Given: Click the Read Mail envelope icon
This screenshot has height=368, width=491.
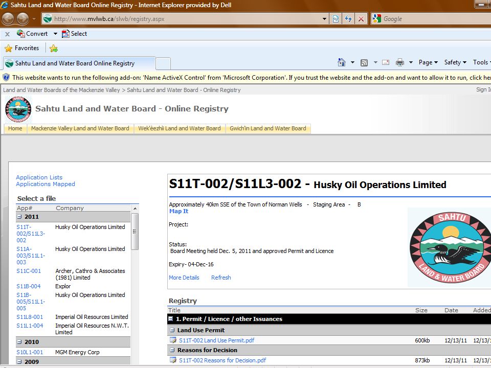Looking at the screenshot, I should point(386,62).
